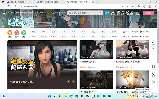
Task: Select the 鬼畜 category
Action: (x=73, y=32)
